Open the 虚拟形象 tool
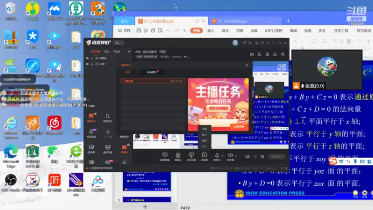The width and height of the screenshot is (373, 210). point(108,149)
